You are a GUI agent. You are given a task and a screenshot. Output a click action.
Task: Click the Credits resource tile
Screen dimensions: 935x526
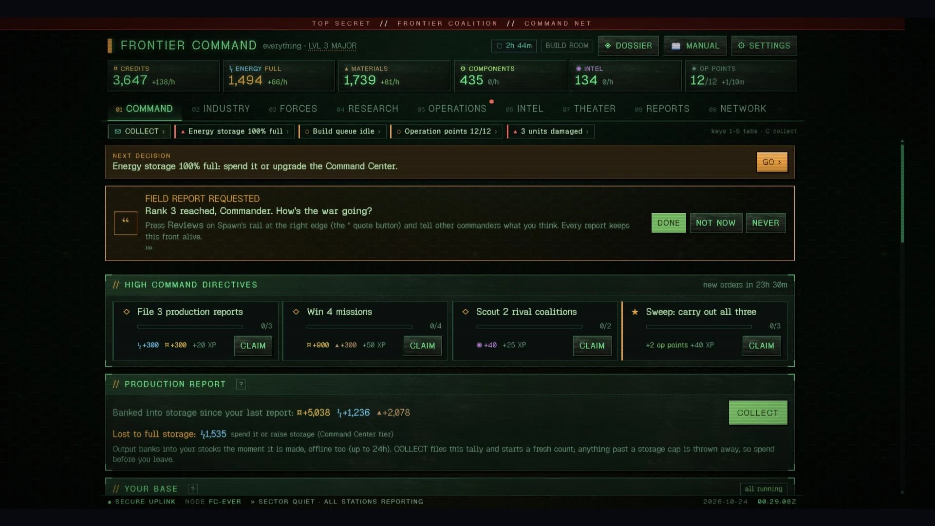pyautogui.click(x=163, y=76)
